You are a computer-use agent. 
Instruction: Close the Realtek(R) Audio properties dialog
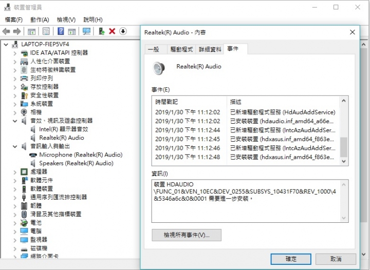click(x=353, y=32)
